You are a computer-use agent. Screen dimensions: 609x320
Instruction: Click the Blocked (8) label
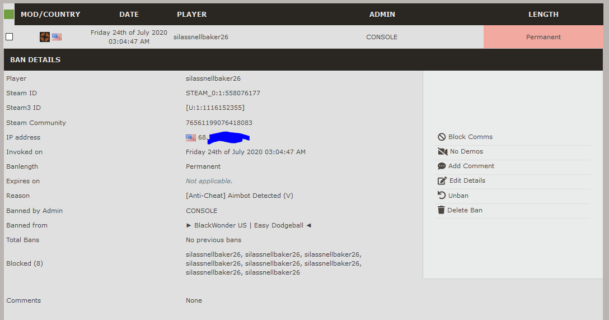(x=25, y=263)
